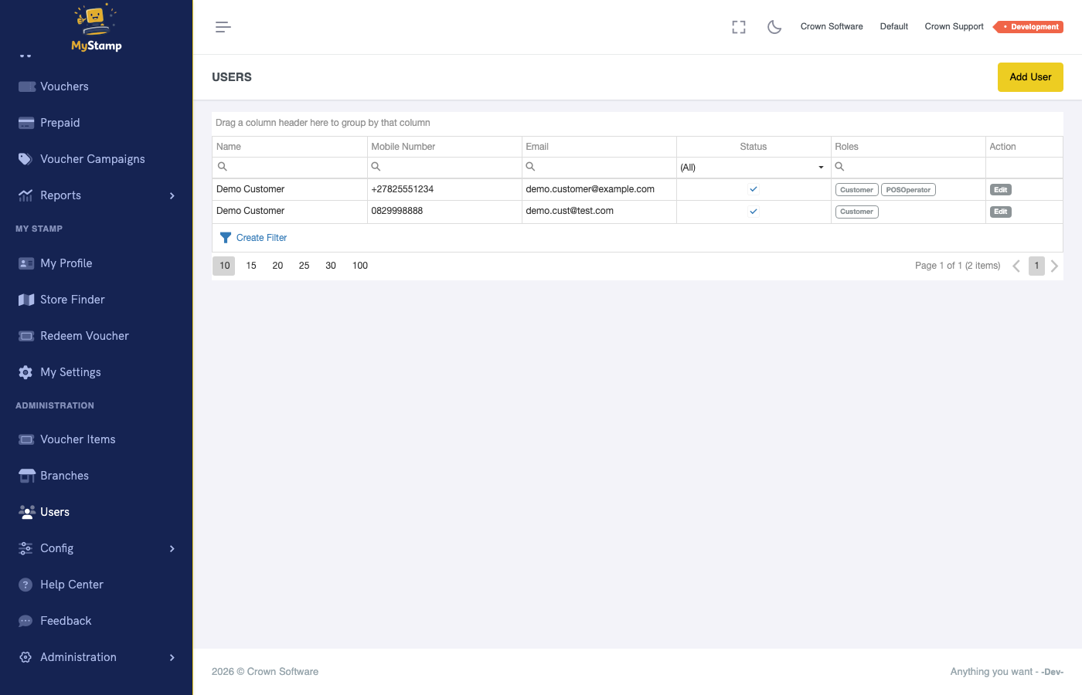Go to previous page with left chevron
1082x695 pixels.
coord(1016,266)
